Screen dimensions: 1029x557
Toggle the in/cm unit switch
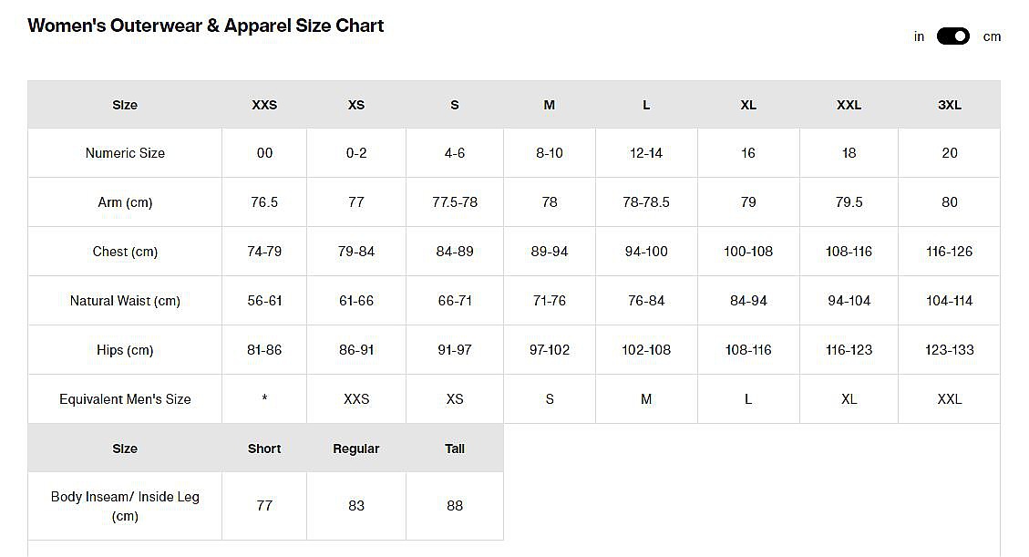[952, 36]
